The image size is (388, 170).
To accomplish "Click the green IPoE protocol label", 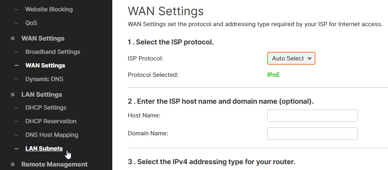I will tap(273, 75).
